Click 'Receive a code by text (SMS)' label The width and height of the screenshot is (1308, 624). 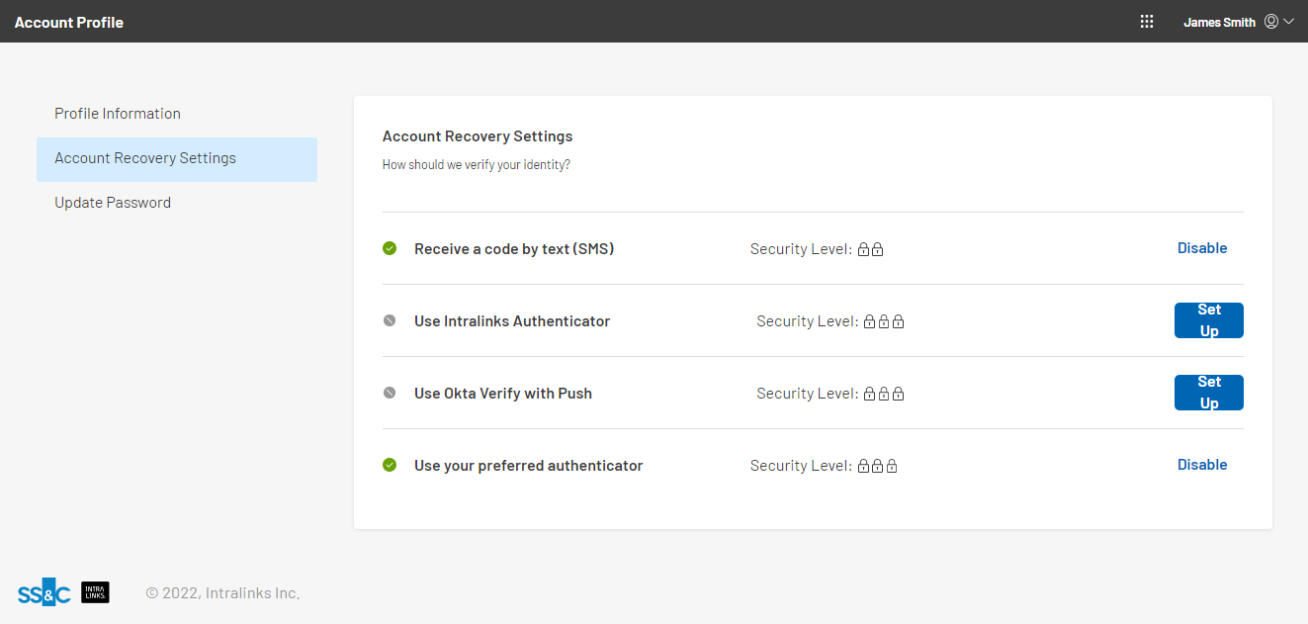click(514, 249)
